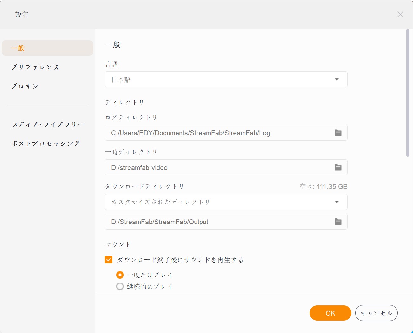Click the OK button to confirm settings

(330, 313)
